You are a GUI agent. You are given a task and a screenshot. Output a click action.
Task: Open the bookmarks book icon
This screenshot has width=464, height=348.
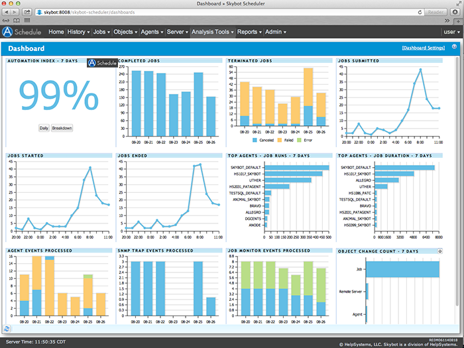coord(17,21)
